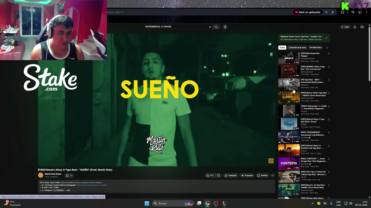Clear the YouTube search text with X
This screenshot has height=208, width=371.
point(210,27)
